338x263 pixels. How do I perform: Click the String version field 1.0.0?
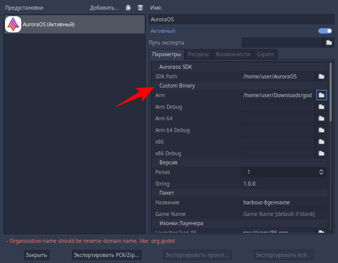point(284,184)
